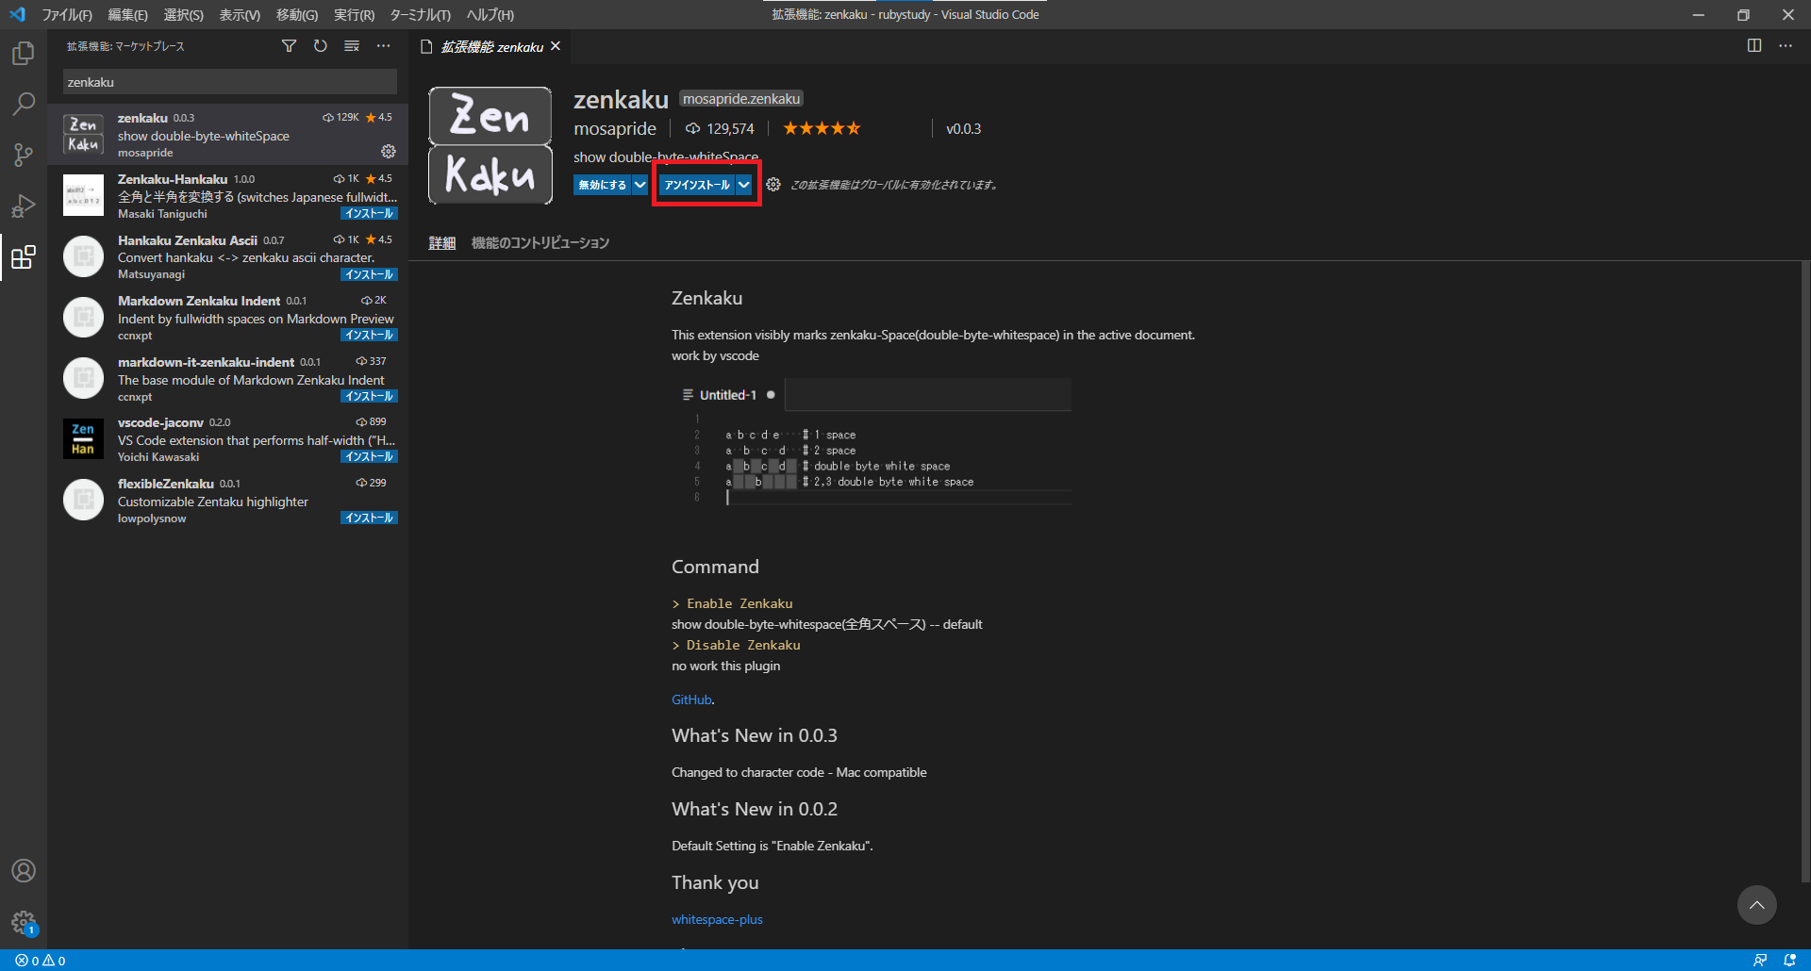Open whitespace-plus link
The width and height of the screenshot is (1811, 971).
[717, 919]
